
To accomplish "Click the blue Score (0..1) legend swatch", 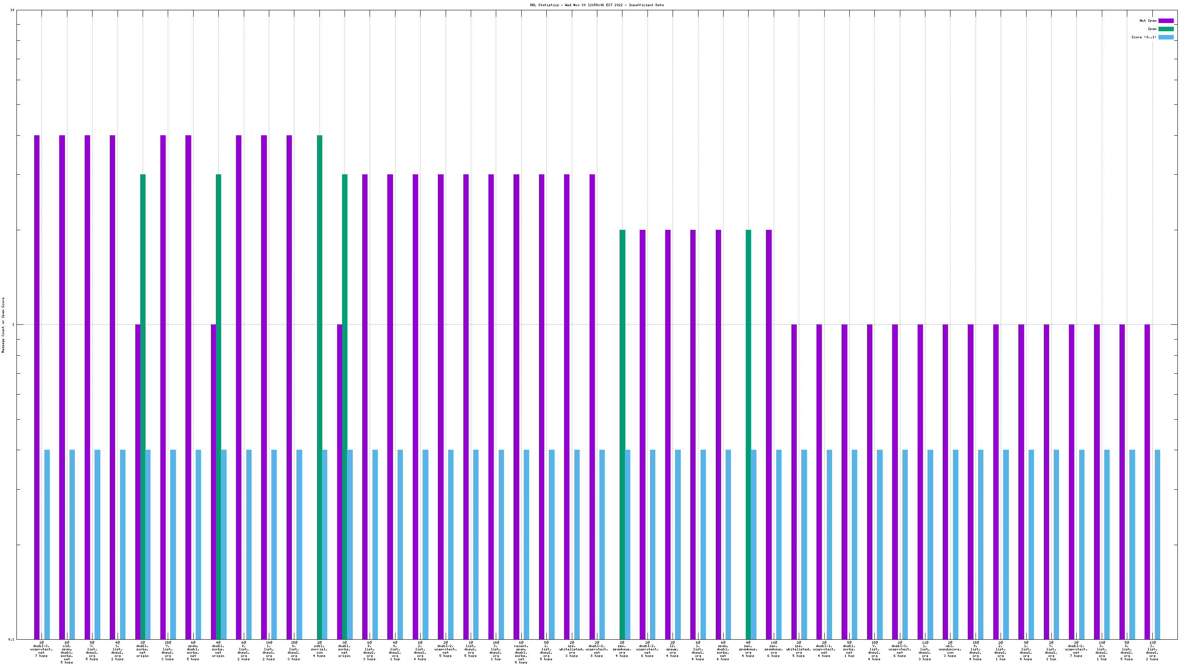I will pos(1165,37).
